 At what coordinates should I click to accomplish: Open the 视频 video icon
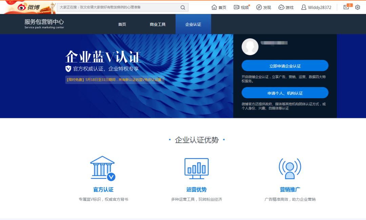point(236,7)
